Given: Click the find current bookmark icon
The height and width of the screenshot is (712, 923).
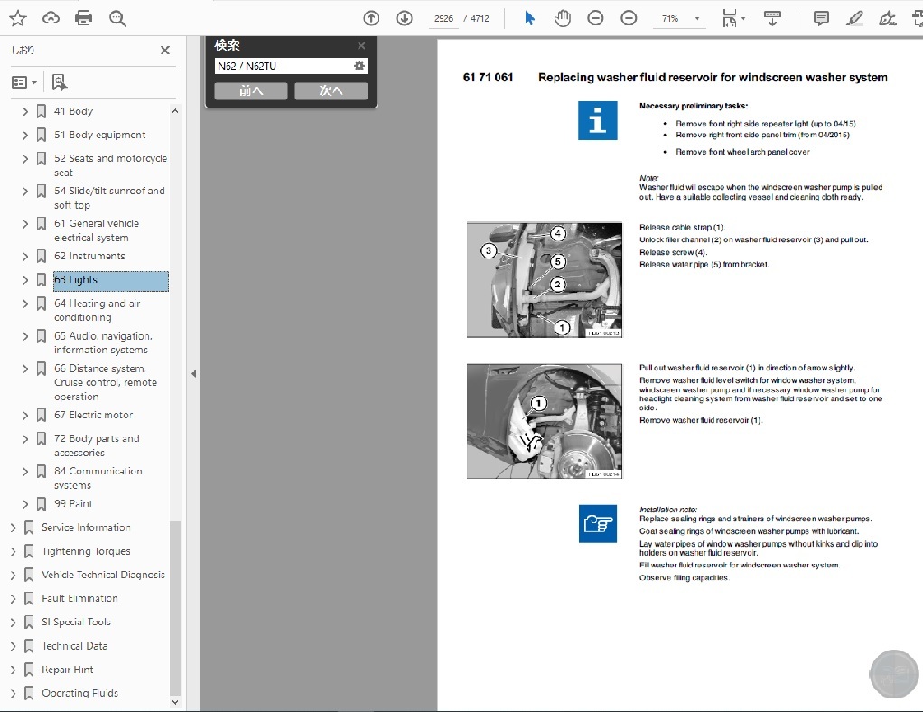Looking at the screenshot, I should (59, 82).
